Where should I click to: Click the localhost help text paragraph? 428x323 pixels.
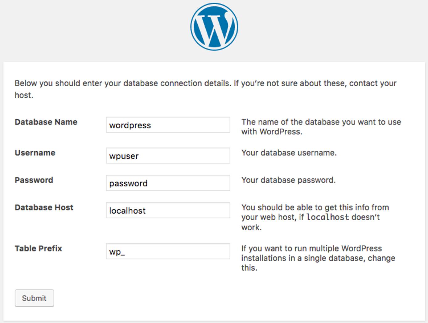tap(315, 217)
